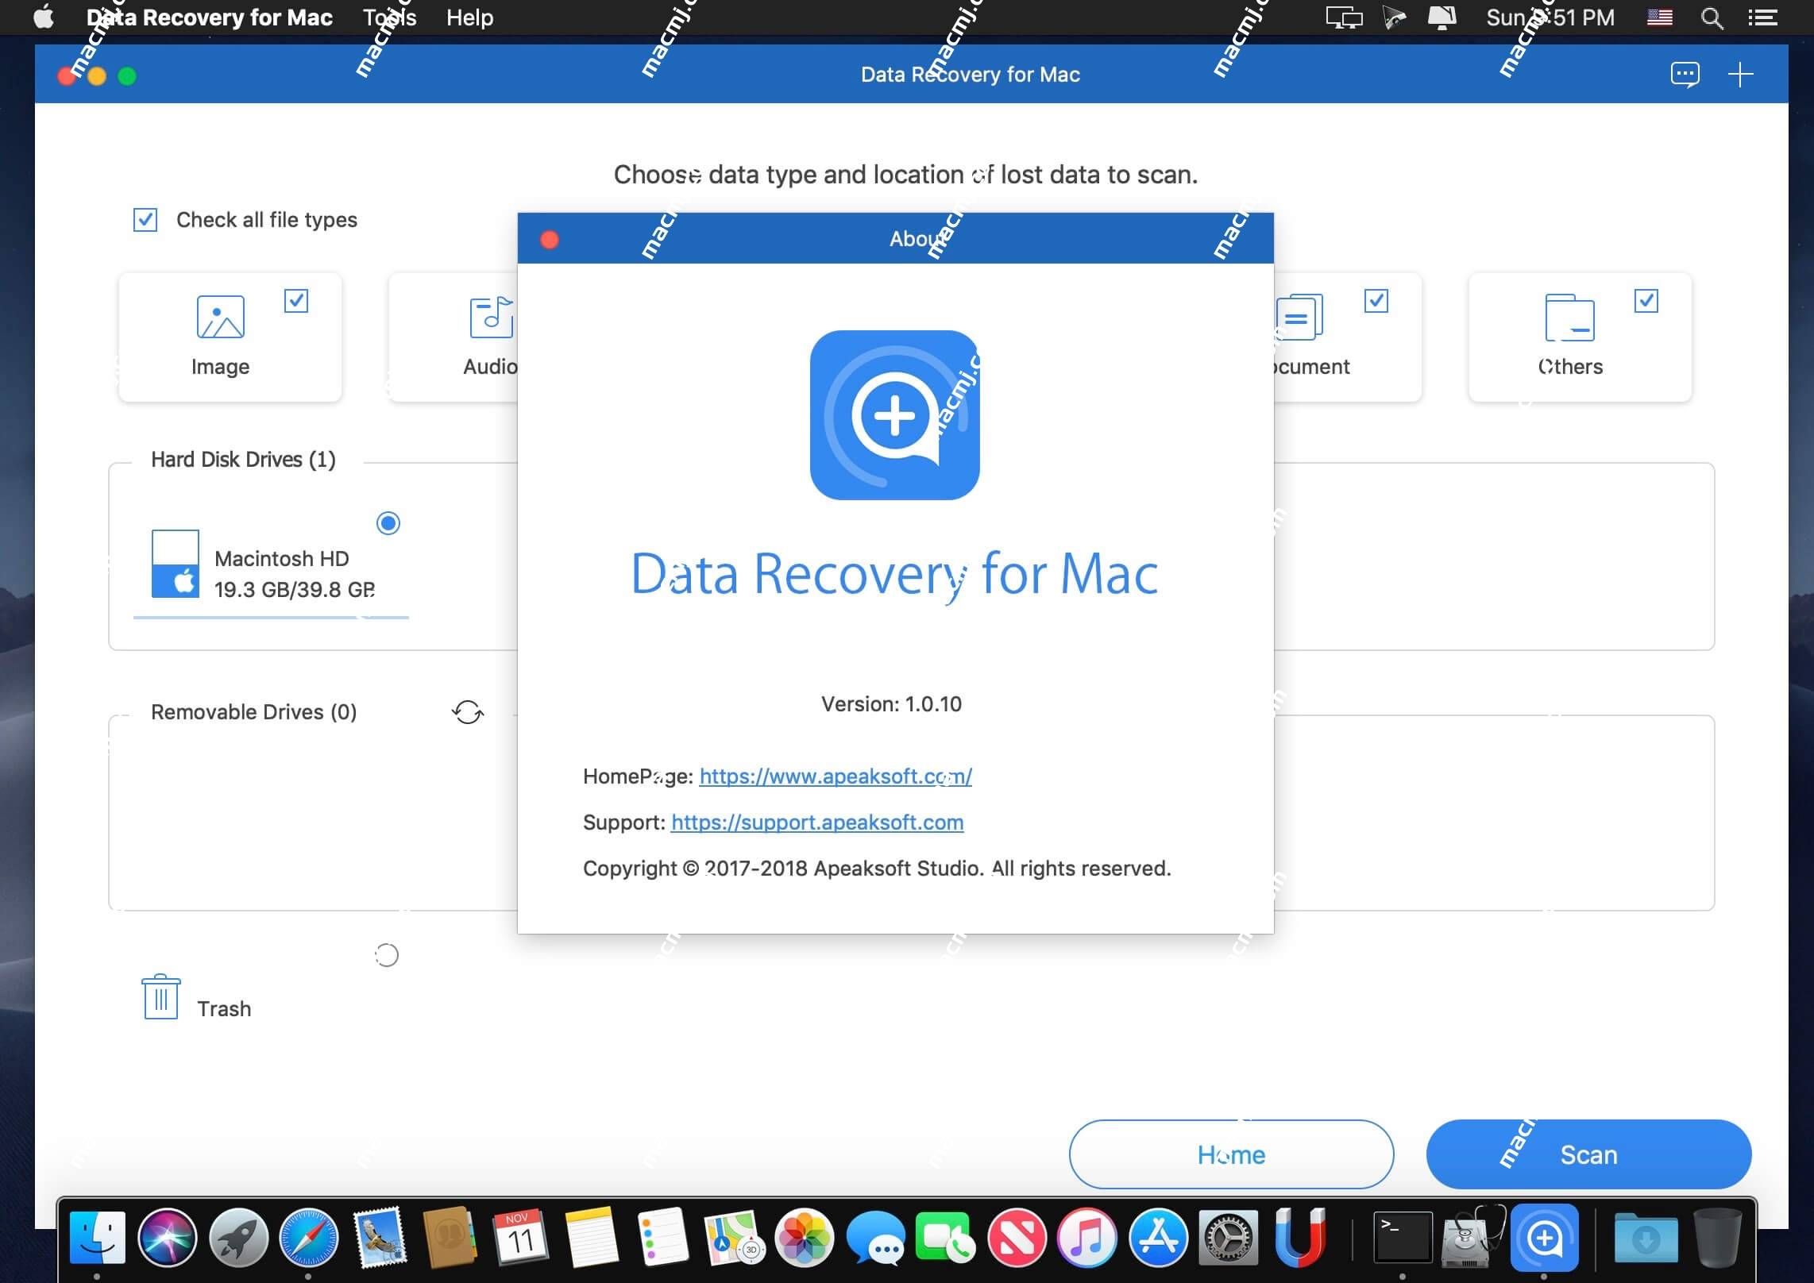The width and height of the screenshot is (1814, 1283).
Task: Open Spotlight search in menu bar
Action: pos(1712,17)
